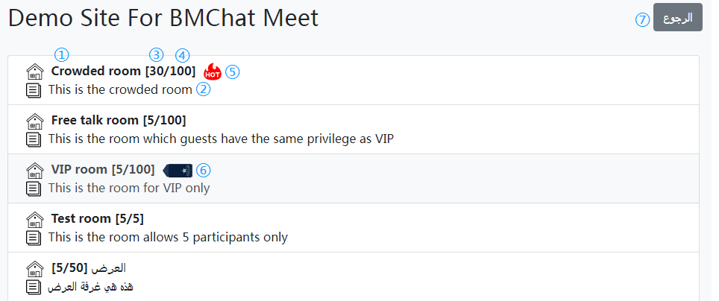Click the house icon beside Test room
Viewport: 719px width, 301px height.
[35, 220]
